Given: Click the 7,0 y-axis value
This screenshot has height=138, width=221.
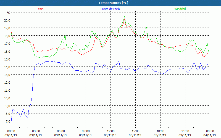Looking at the screenshot, I should [x=8, y=121].
